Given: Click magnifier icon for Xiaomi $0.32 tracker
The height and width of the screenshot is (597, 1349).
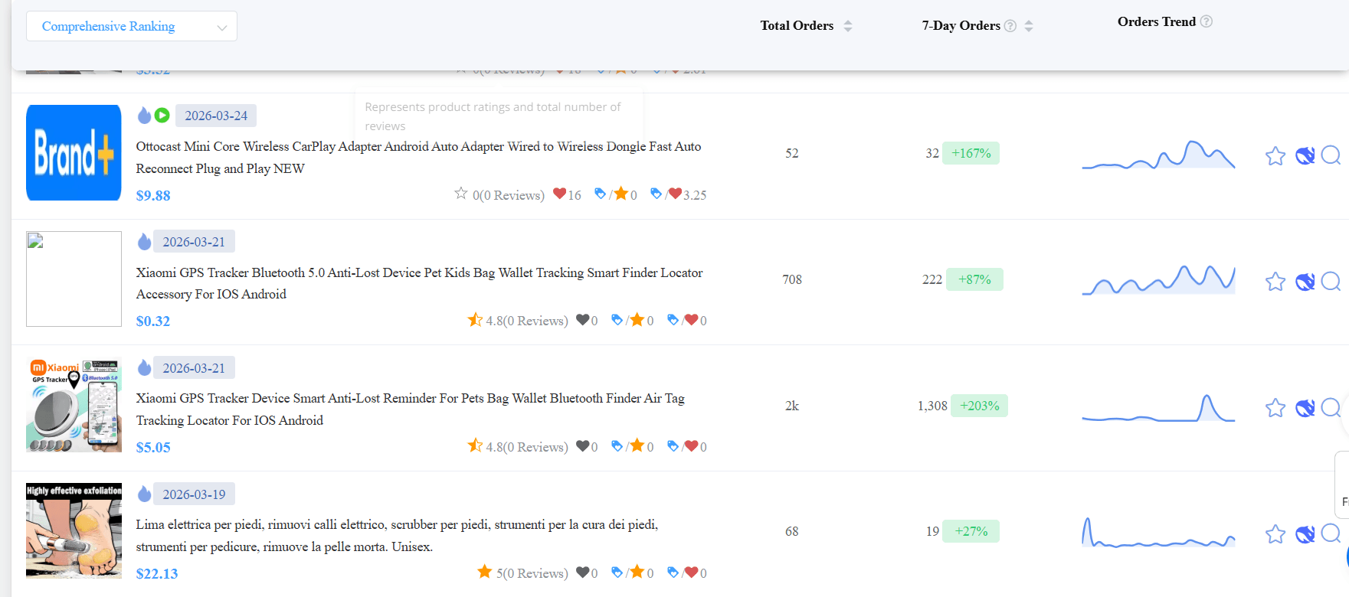Looking at the screenshot, I should tap(1331, 282).
